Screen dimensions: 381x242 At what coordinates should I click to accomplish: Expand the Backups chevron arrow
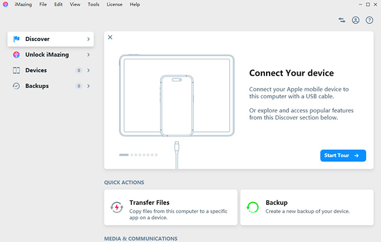tap(89, 86)
